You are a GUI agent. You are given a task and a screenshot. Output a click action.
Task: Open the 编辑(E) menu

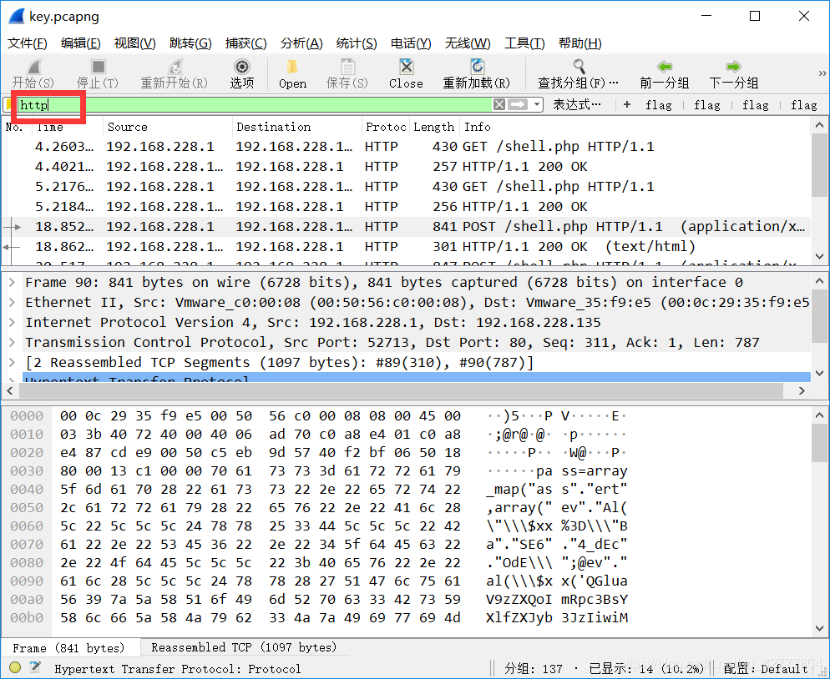coord(80,43)
